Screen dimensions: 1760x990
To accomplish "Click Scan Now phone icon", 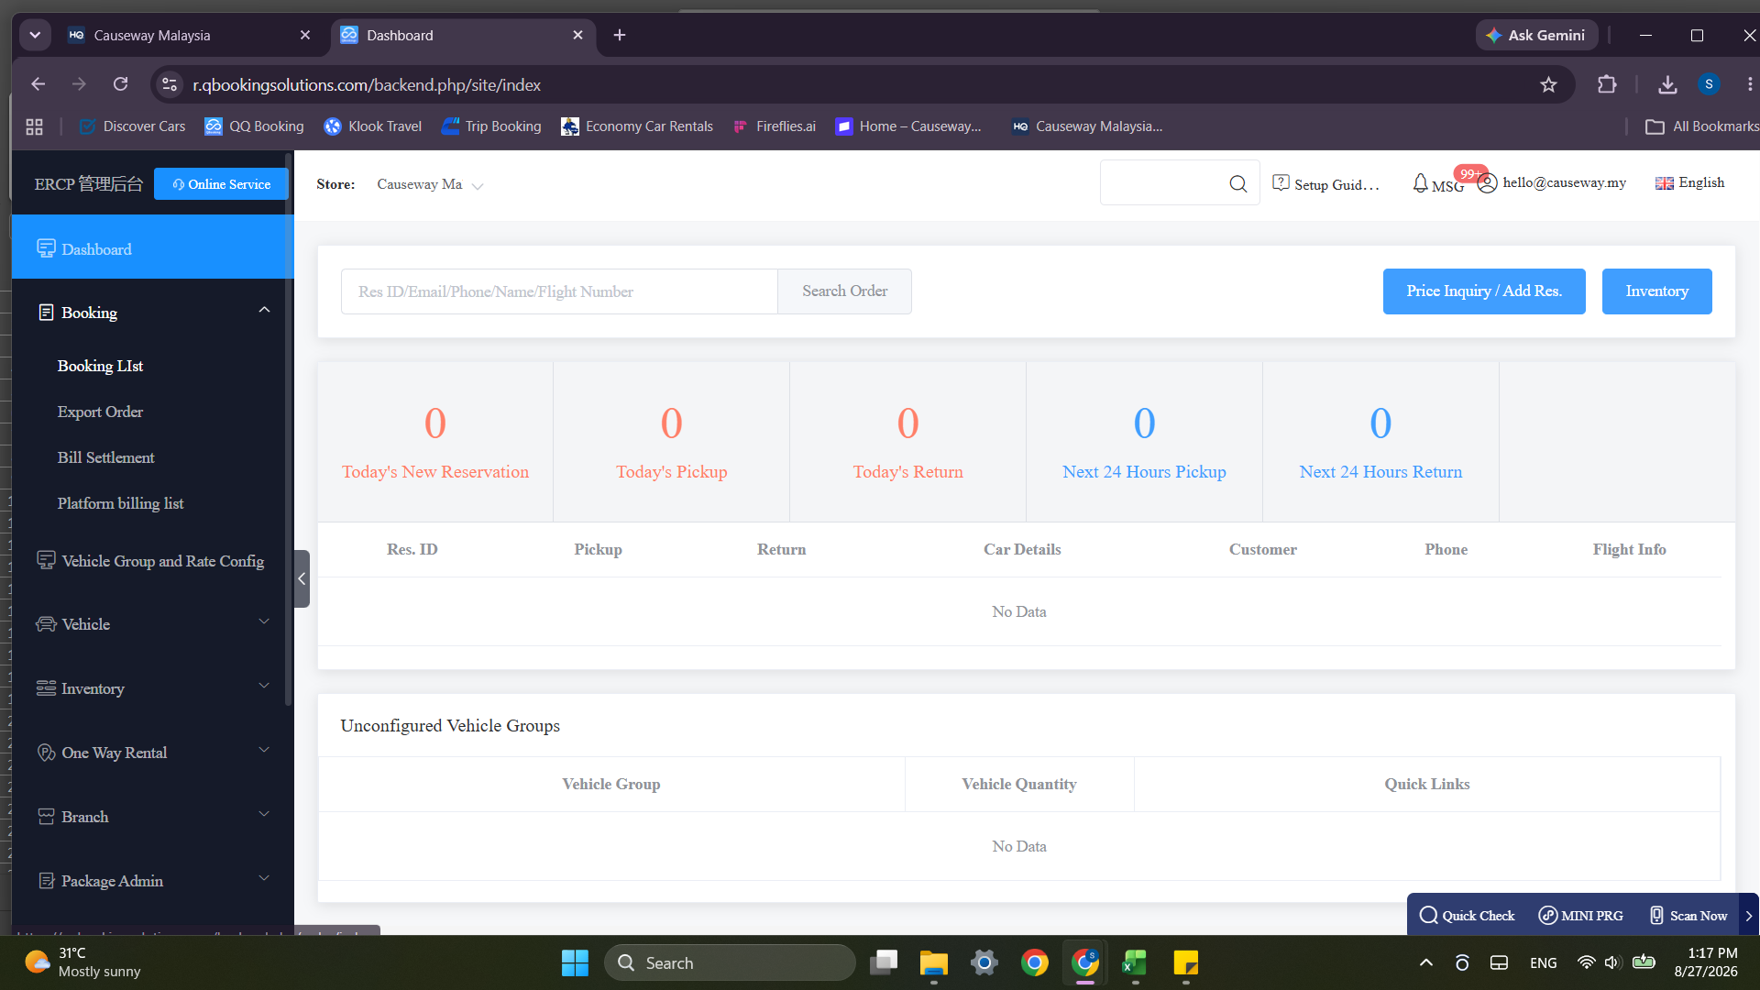I will [x=1656, y=915].
